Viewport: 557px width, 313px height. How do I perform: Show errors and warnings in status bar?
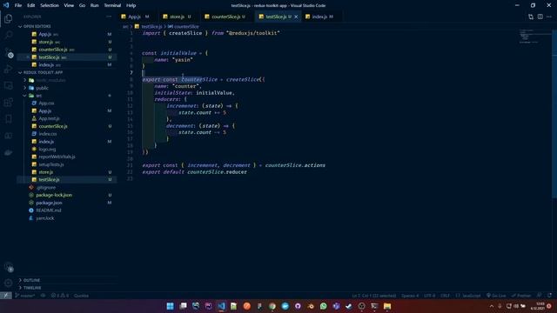click(x=60, y=296)
